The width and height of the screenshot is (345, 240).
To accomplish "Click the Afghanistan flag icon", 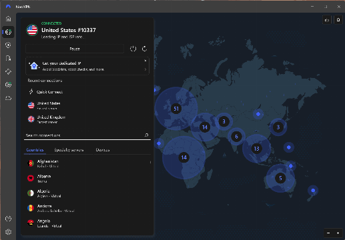I will point(31,163).
